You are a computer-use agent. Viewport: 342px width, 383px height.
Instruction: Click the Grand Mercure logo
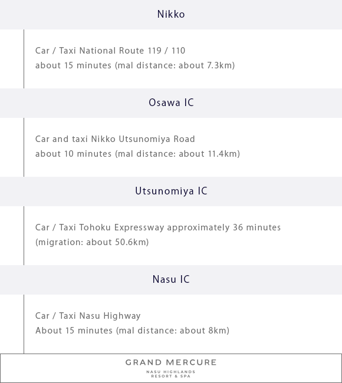coord(171,368)
